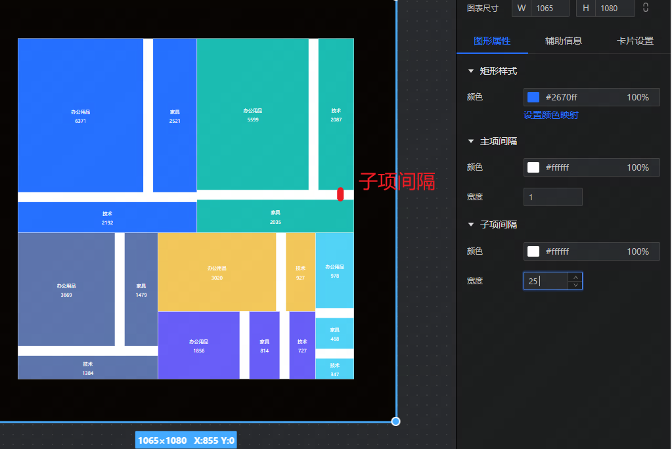Select the yellow 办公用品 3020 treemap block

pos(217,272)
